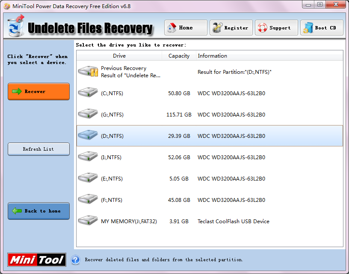349x274 pixels.
Task: Select the "(G:,NTFS)" drive label
Action: point(112,114)
